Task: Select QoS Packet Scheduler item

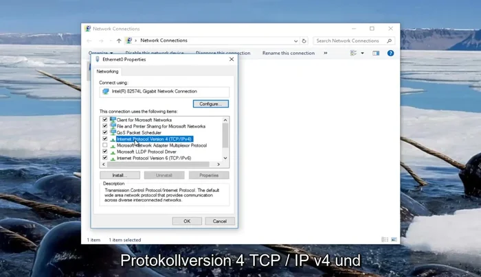Action: pos(139,133)
